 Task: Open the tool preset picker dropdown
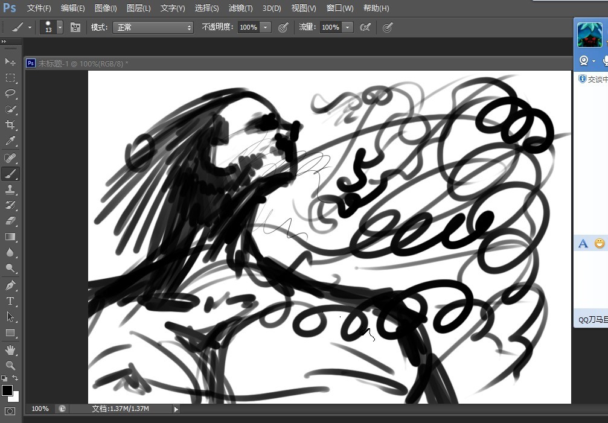click(x=30, y=28)
